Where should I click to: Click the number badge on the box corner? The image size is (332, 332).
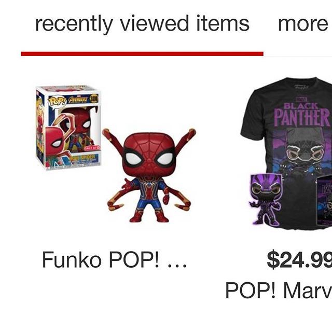(x=94, y=99)
